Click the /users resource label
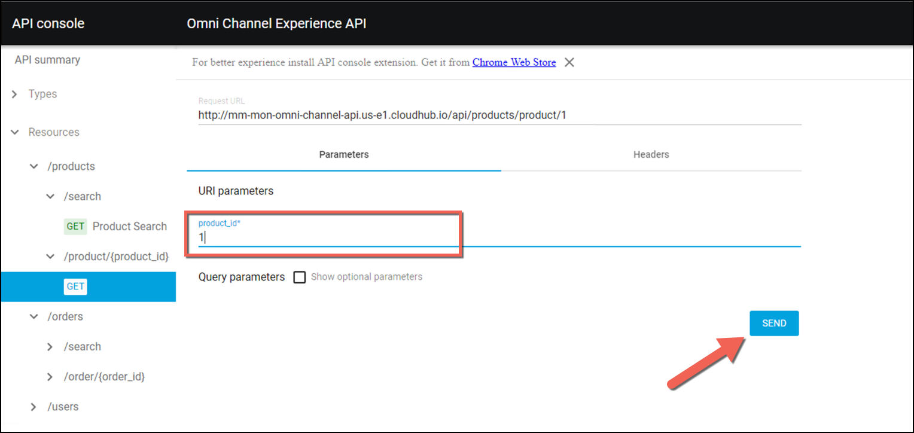 pos(63,407)
